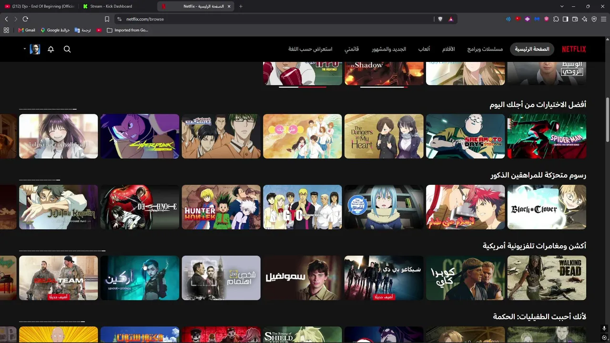
Task: Go back with the browser back arrow
Action: click(x=6, y=19)
